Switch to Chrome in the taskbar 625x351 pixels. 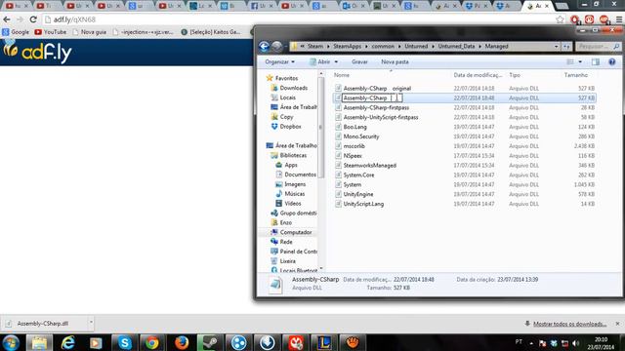click(152, 342)
